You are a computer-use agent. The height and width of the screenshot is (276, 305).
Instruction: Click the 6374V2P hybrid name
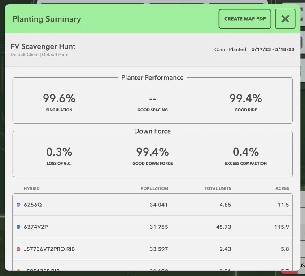tap(36, 227)
